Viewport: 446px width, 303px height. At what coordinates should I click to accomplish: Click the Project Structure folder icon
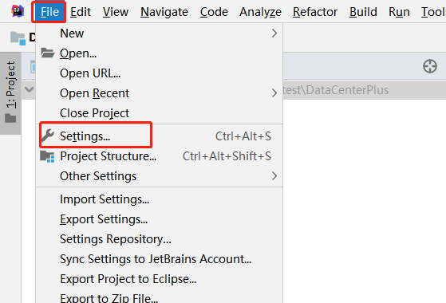(47, 156)
